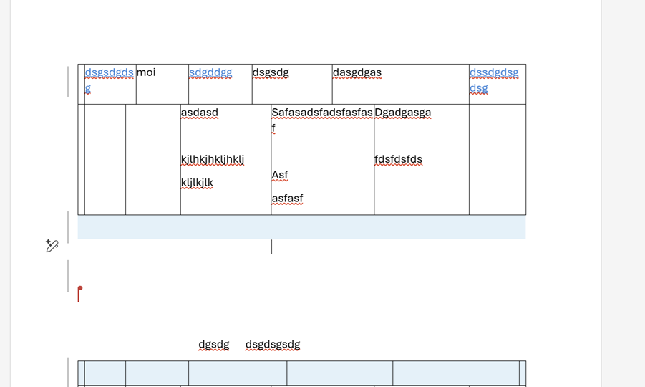Click the highlighted blank paragraph below the table
This screenshot has height=387, width=645.
(x=301, y=227)
